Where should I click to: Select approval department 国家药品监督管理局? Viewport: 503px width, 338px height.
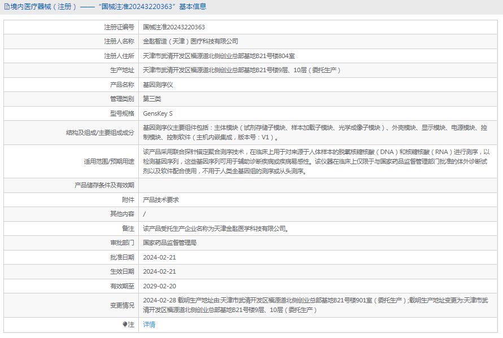point(170,243)
